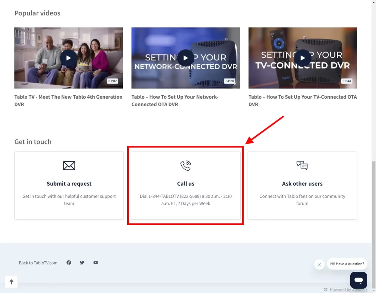Open title 'Tablo TV - Meet The New Tablo 4th Generation DVR'
This screenshot has height=293, width=376.
(68, 100)
